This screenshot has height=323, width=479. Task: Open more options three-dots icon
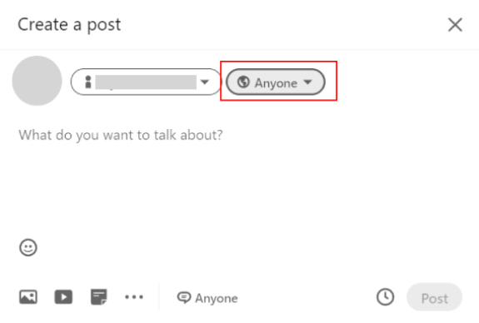click(x=134, y=296)
